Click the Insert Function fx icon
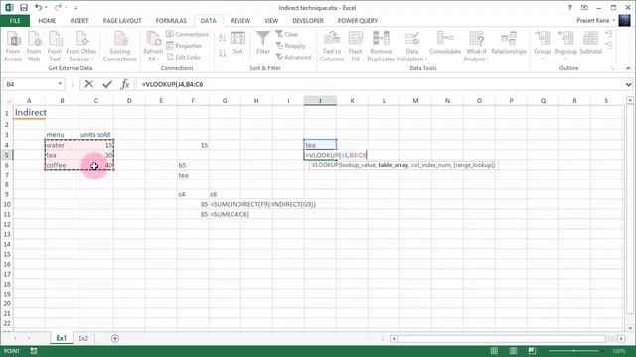Image resolution: width=636 pixels, height=357 pixels. pyautogui.click(x=125, y=84)
